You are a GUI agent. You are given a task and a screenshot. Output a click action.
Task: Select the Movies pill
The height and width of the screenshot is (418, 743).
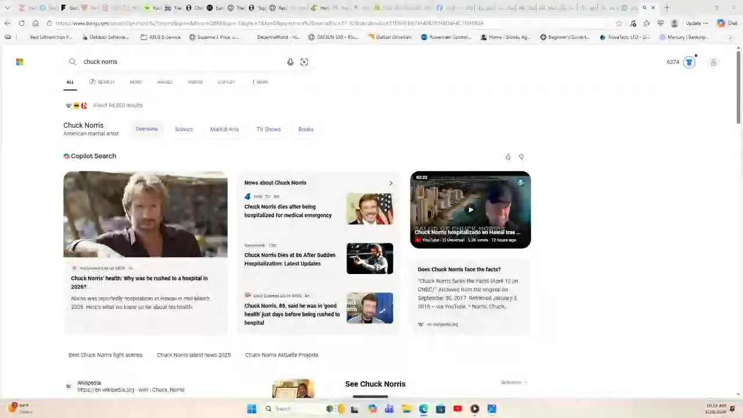[x=184, y=129]
